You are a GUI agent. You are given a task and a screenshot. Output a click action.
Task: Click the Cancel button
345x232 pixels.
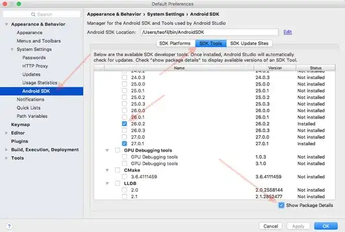[x=271, y=226]
